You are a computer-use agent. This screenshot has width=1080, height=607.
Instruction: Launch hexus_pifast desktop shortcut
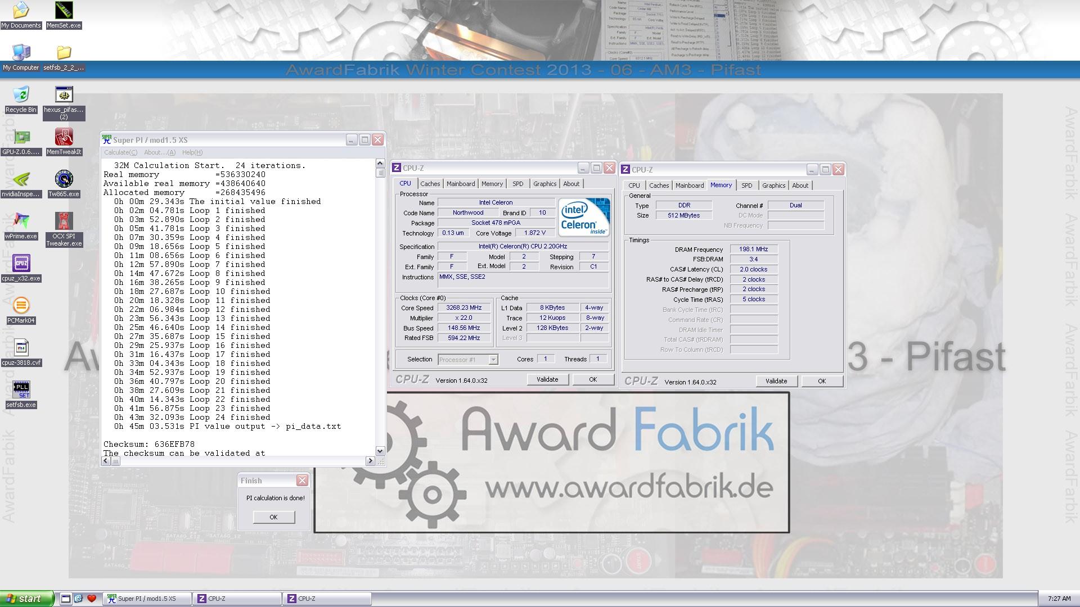click(64, 103)
